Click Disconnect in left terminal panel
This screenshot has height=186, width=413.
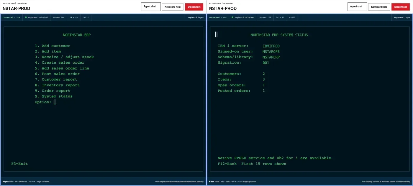coord(194,7)
